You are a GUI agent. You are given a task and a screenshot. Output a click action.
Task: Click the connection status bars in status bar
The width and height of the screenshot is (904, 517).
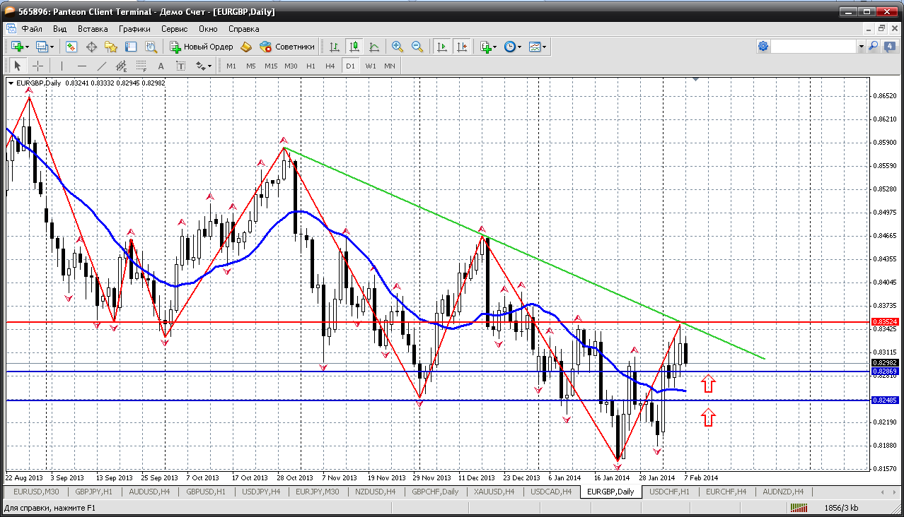(798, 507)
